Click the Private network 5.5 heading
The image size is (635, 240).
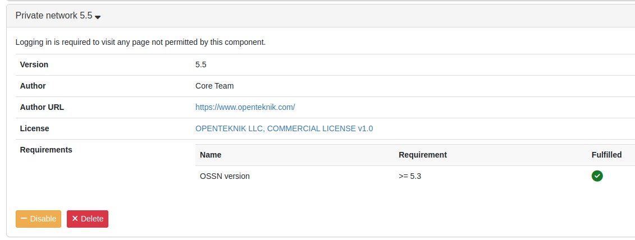pyautogui.click(x=53, y=16)
